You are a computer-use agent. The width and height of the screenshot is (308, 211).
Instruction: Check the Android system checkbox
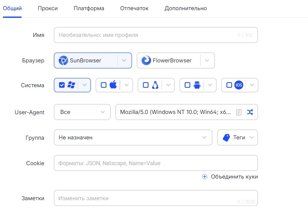(x=187, y=85)
